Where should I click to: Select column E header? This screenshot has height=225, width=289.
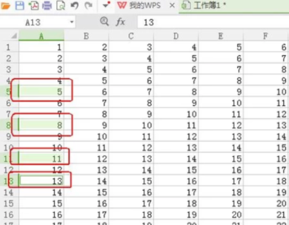tap(221, 36)
